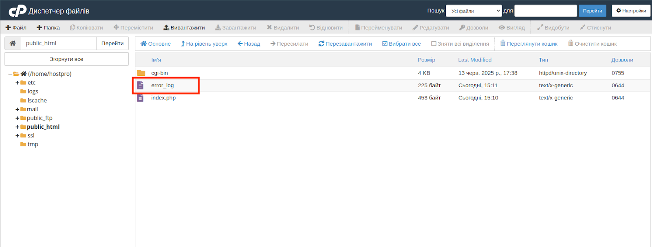Viewport: 652px width, 247px height.
Task: Expand the etc folder in tree
Action: [18, 83]
